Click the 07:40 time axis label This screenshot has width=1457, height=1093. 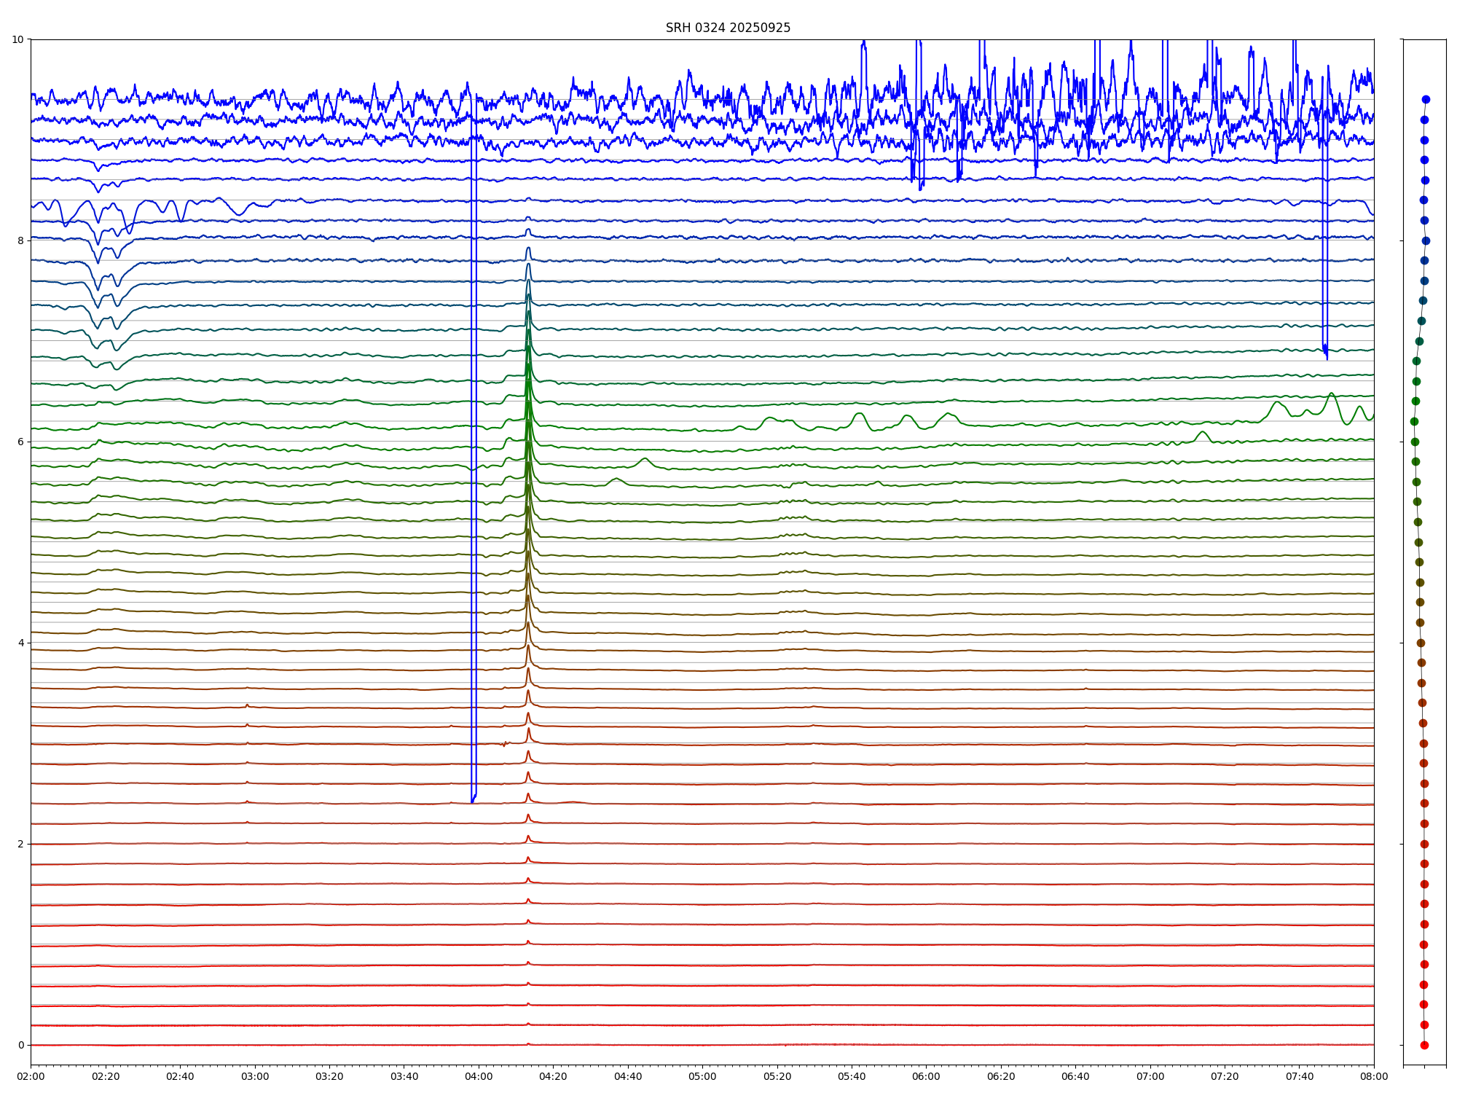pos(1300,1076)
